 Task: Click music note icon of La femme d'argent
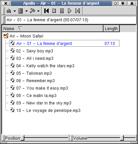13,43
